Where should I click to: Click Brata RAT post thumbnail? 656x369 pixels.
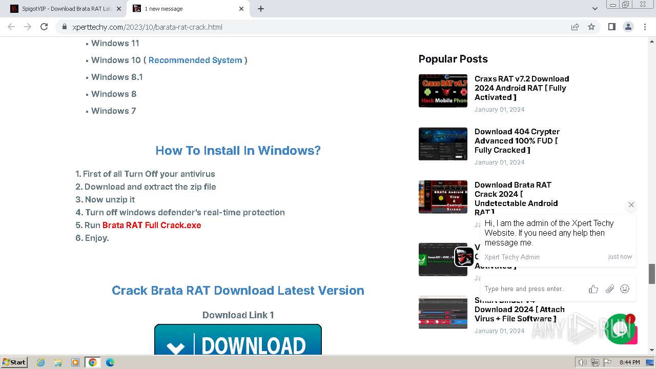point(443,197)
